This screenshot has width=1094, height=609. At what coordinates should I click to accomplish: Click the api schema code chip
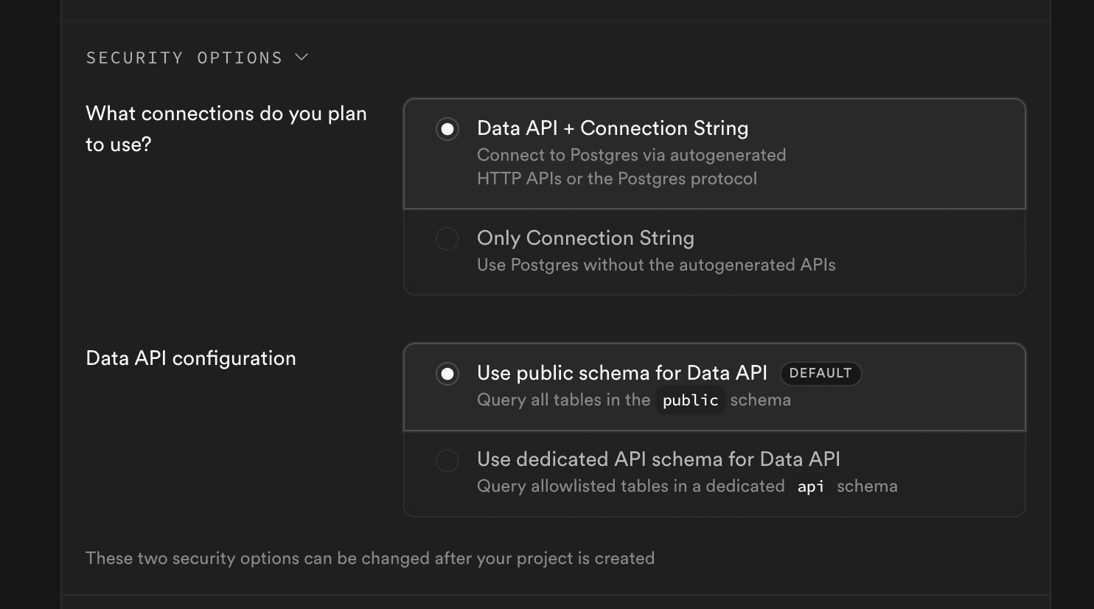pyautogui.click(x=810, y=487)
